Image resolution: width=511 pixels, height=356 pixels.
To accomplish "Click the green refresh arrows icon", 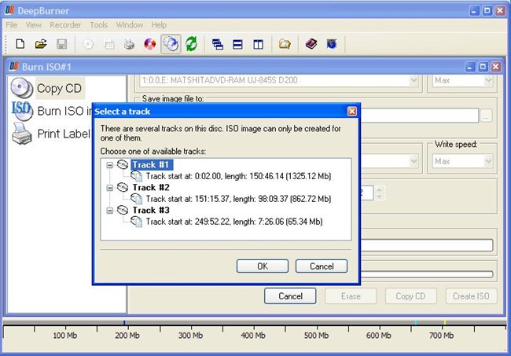I will tap(191, 44).
